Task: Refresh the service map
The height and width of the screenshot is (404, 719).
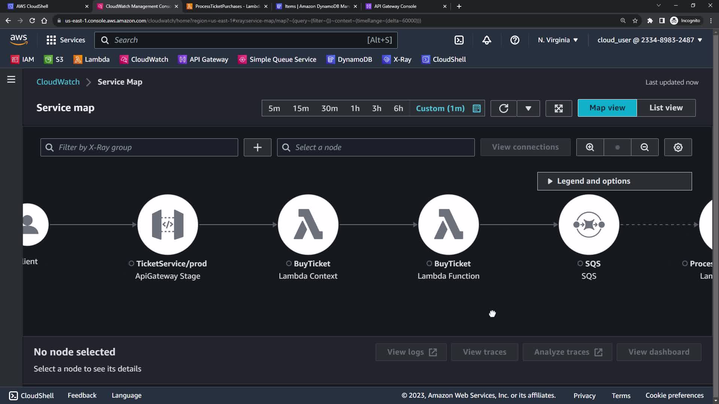Action: [x=504, y=108]
